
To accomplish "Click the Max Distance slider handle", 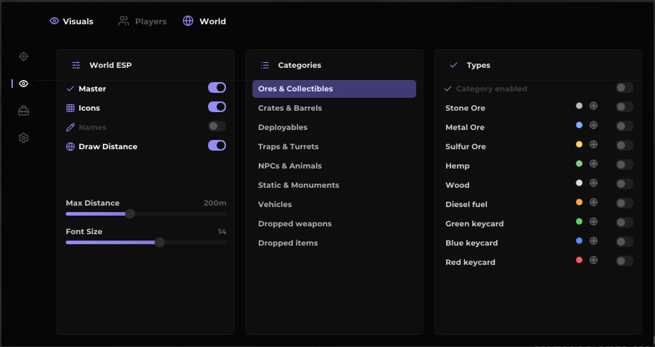I will click(x=130, y=214).
